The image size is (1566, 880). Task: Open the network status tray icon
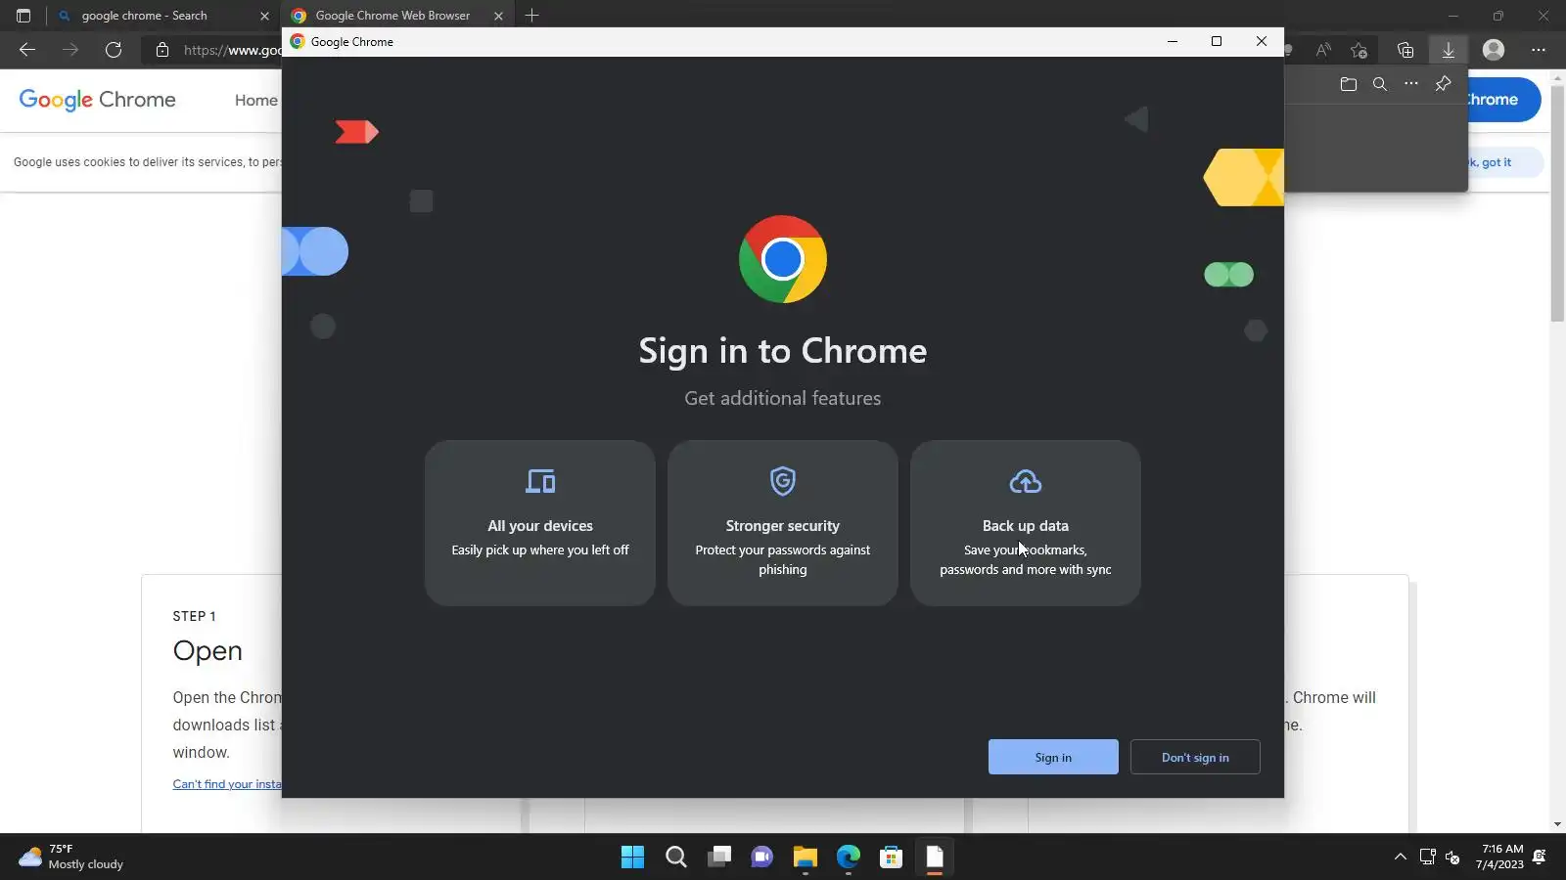coord(1428,858)
